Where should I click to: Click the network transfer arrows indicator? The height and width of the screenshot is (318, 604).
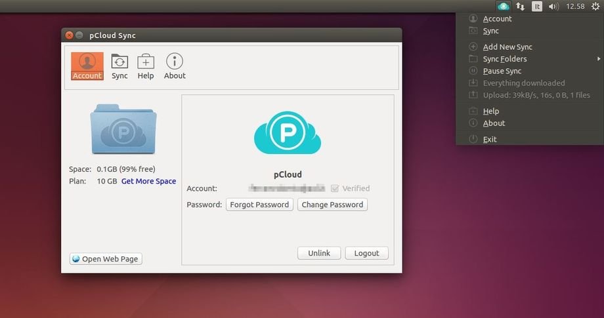pos(521,7)
